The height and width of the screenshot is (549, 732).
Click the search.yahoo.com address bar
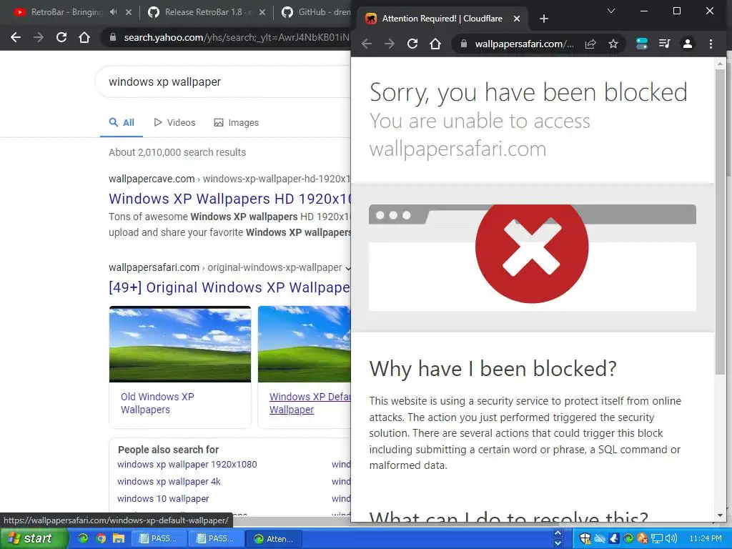236,37
